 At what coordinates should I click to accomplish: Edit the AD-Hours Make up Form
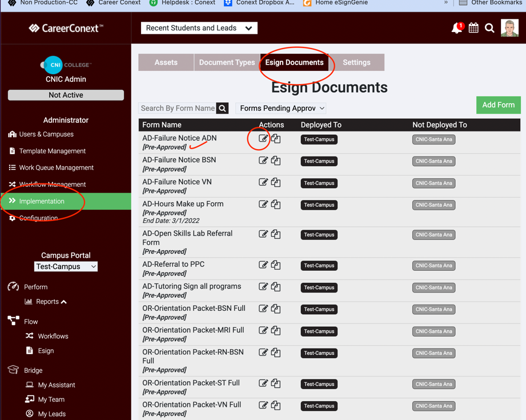tap(263, 204)
